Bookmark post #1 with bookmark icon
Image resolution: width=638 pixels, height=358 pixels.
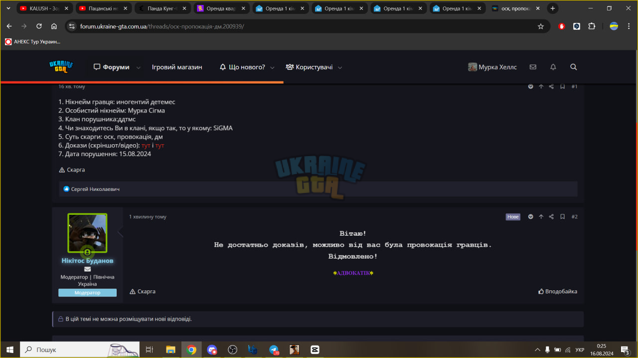562,87
